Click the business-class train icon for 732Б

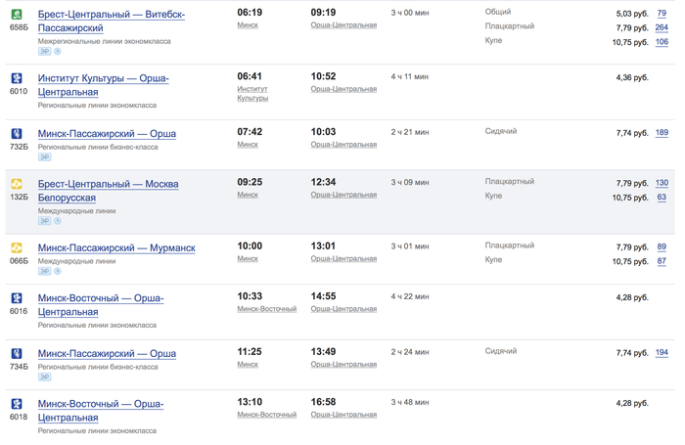[17, 134]
